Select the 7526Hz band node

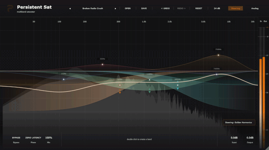(218, 55)
